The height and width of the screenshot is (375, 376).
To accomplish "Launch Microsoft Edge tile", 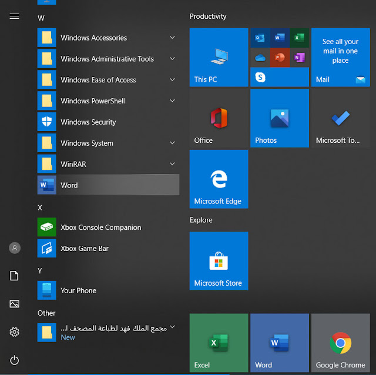I will [219, 179].
